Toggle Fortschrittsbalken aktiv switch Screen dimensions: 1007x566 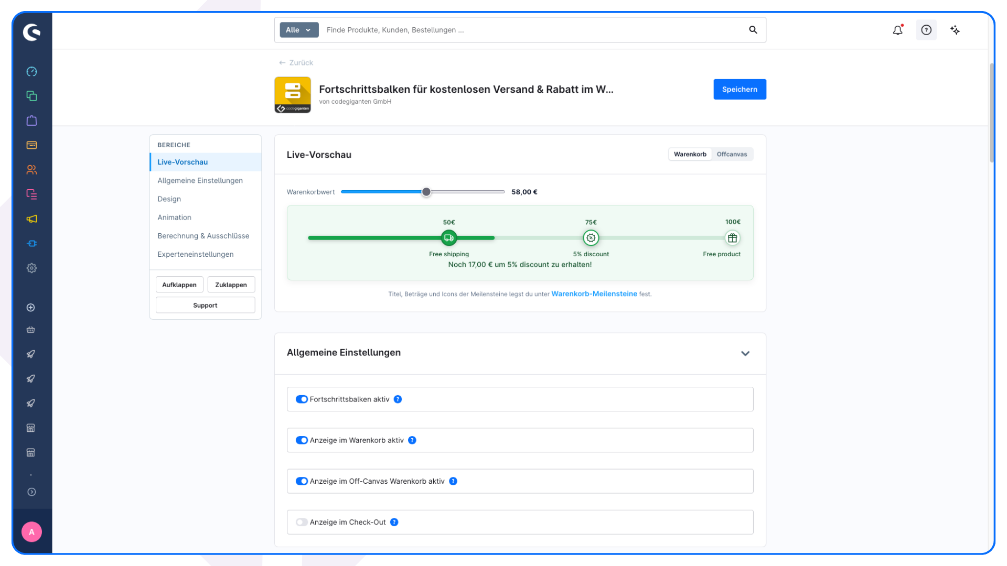click(302, 399)
